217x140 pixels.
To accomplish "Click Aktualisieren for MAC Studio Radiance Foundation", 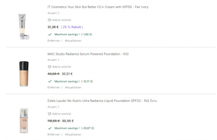I will pos(73,87).
